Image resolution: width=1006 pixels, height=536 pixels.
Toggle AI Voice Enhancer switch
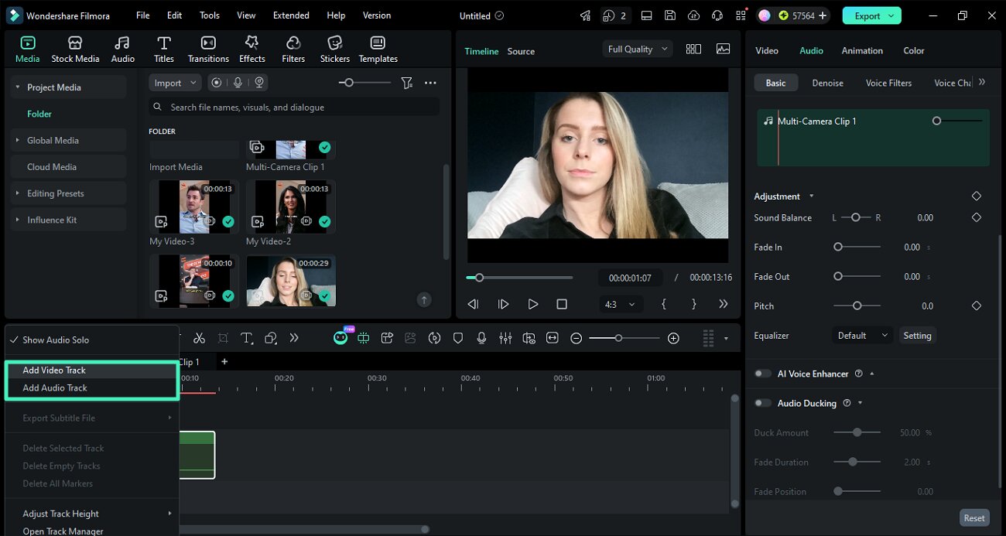click(x=763, y=374)
